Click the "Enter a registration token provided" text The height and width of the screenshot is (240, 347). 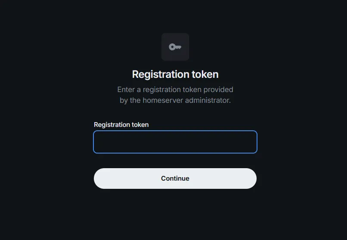pyautogui.click(x=175, y=89)
